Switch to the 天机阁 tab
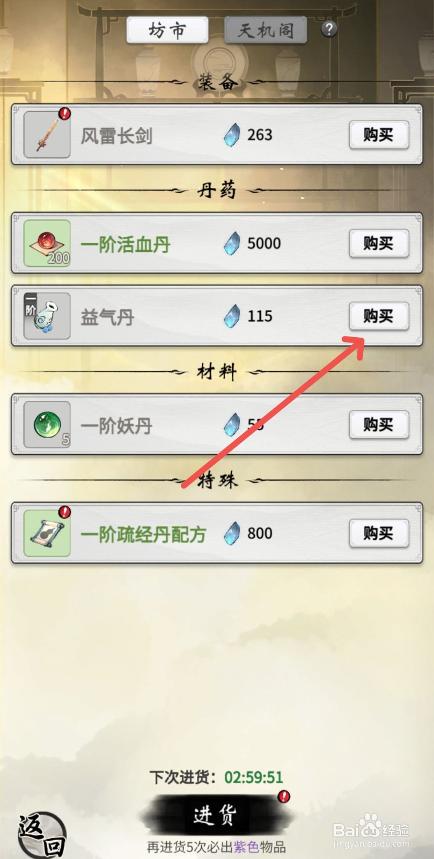434x859 pixels. (266, 30)
